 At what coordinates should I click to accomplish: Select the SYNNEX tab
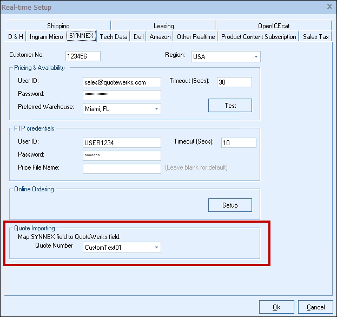coord(81,36)
